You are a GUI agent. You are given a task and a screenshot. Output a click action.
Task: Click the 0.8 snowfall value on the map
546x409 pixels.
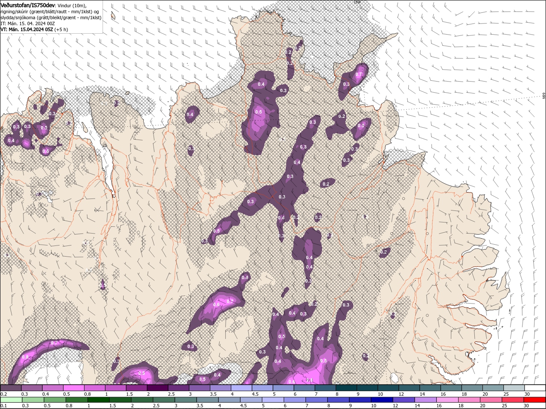[25, 357]
